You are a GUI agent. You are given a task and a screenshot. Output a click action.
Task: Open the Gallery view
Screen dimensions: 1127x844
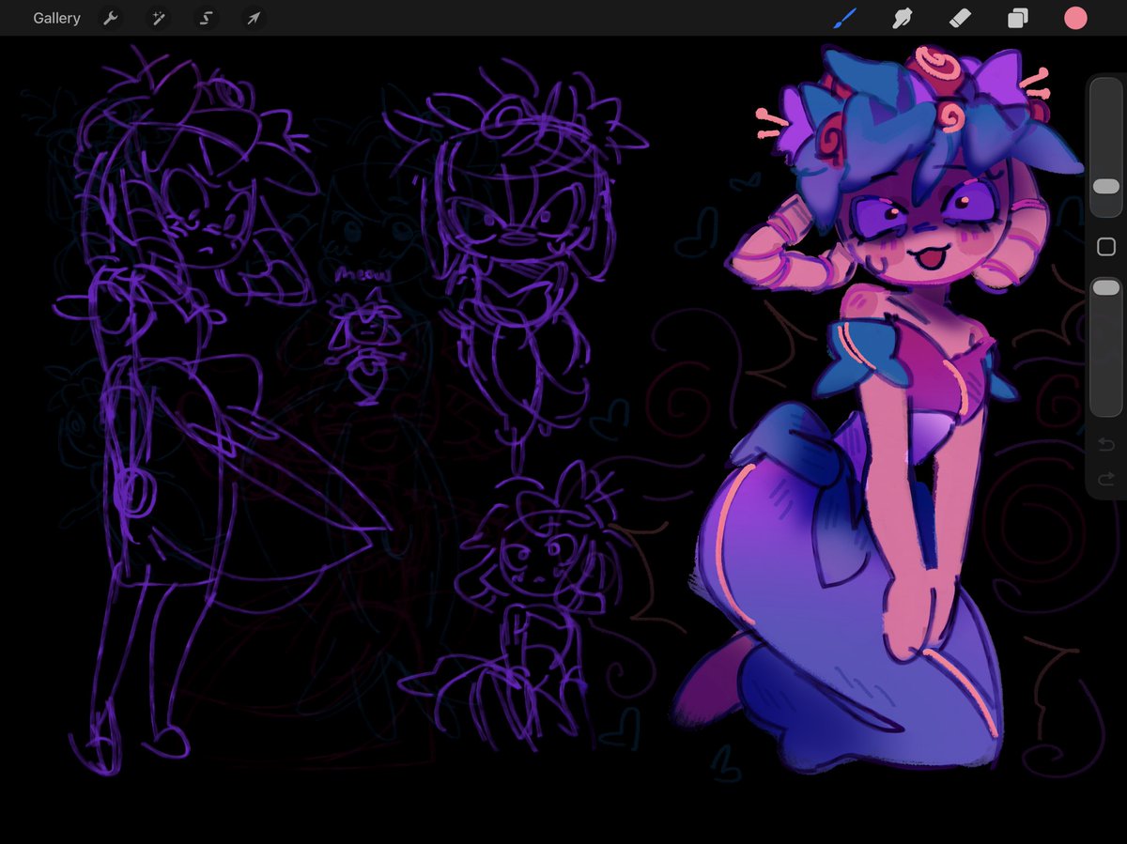56,18
